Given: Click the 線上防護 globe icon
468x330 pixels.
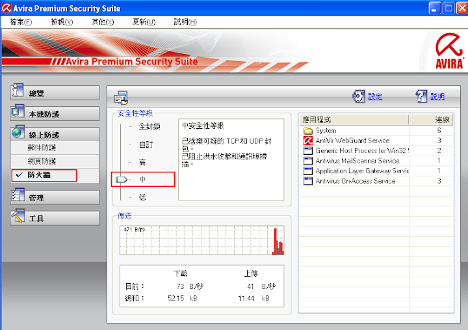Looking at the screenshot, I should pyautogui.click(x=18, y=132).
